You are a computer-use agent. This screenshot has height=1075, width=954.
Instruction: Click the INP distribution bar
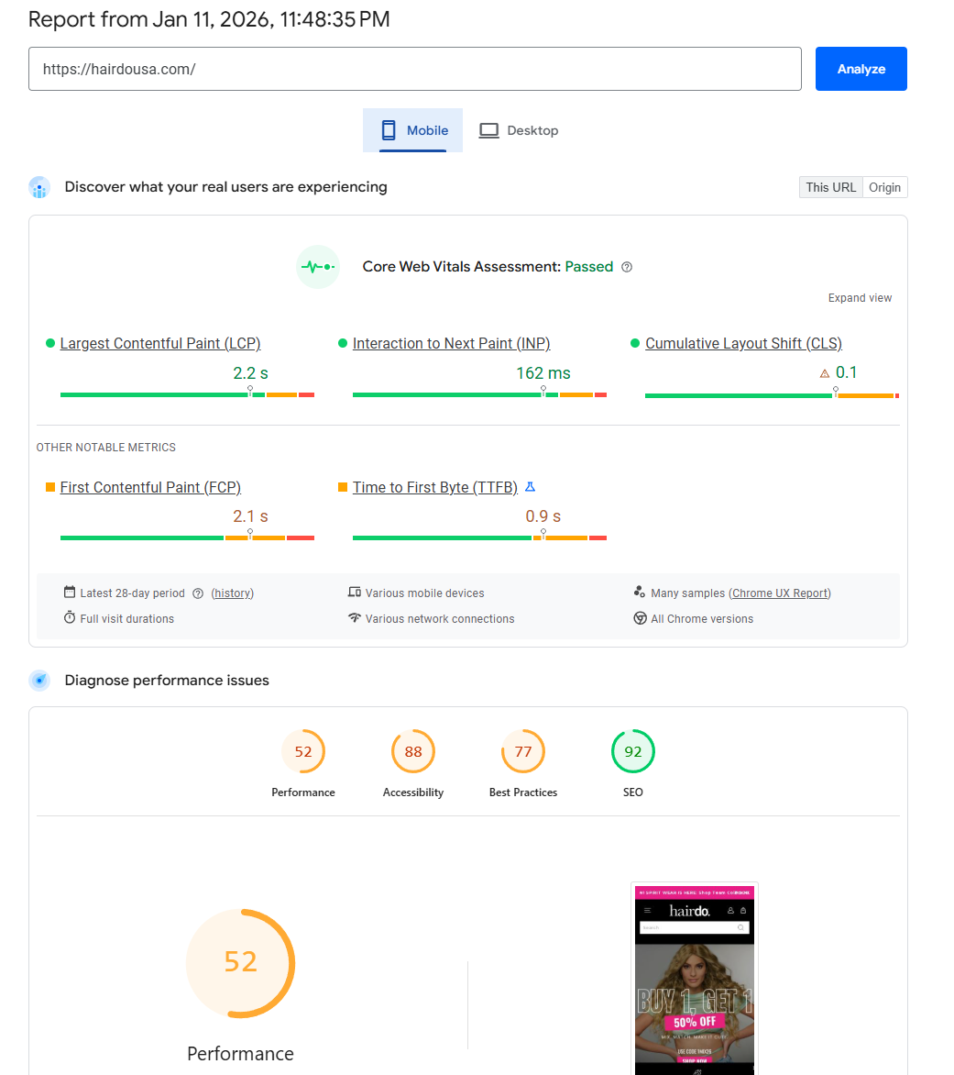click(479, 395)
